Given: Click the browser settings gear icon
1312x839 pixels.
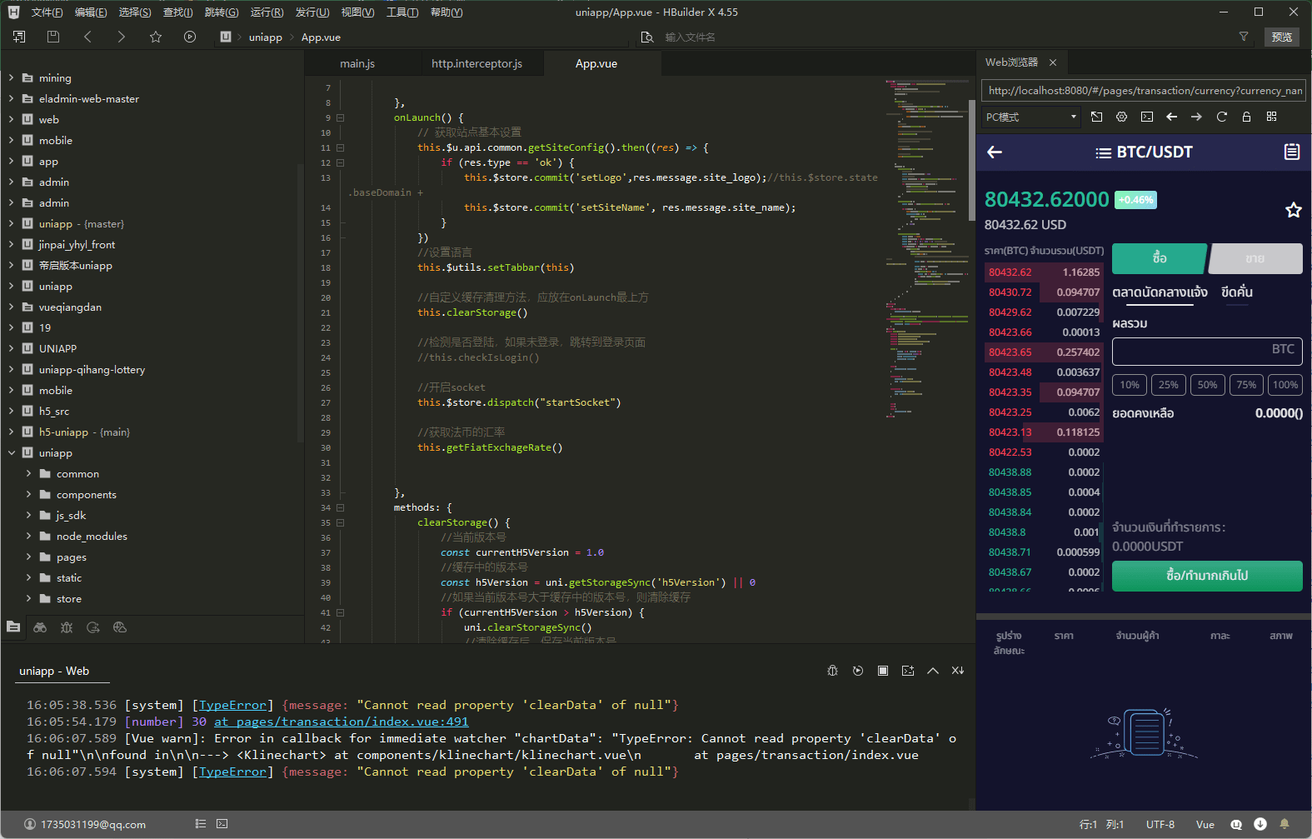Looking at the screenshot, I should tap(1121, 117).
